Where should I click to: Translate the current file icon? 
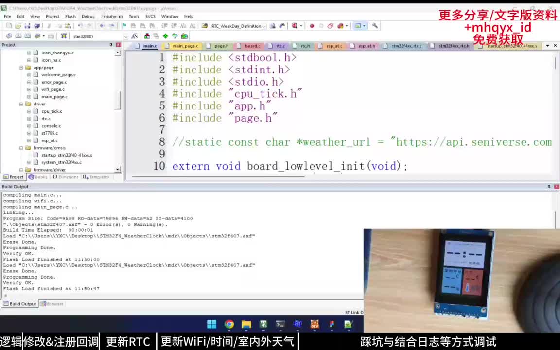9,36
